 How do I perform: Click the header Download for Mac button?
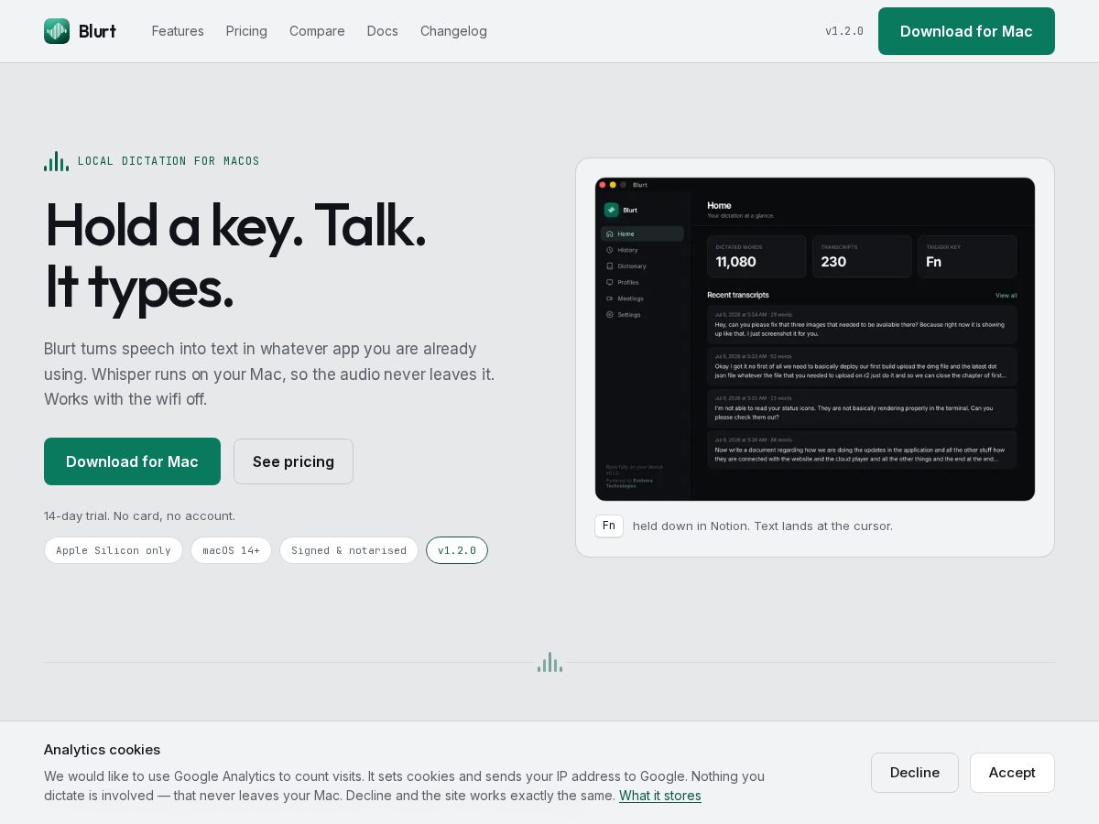966,31
